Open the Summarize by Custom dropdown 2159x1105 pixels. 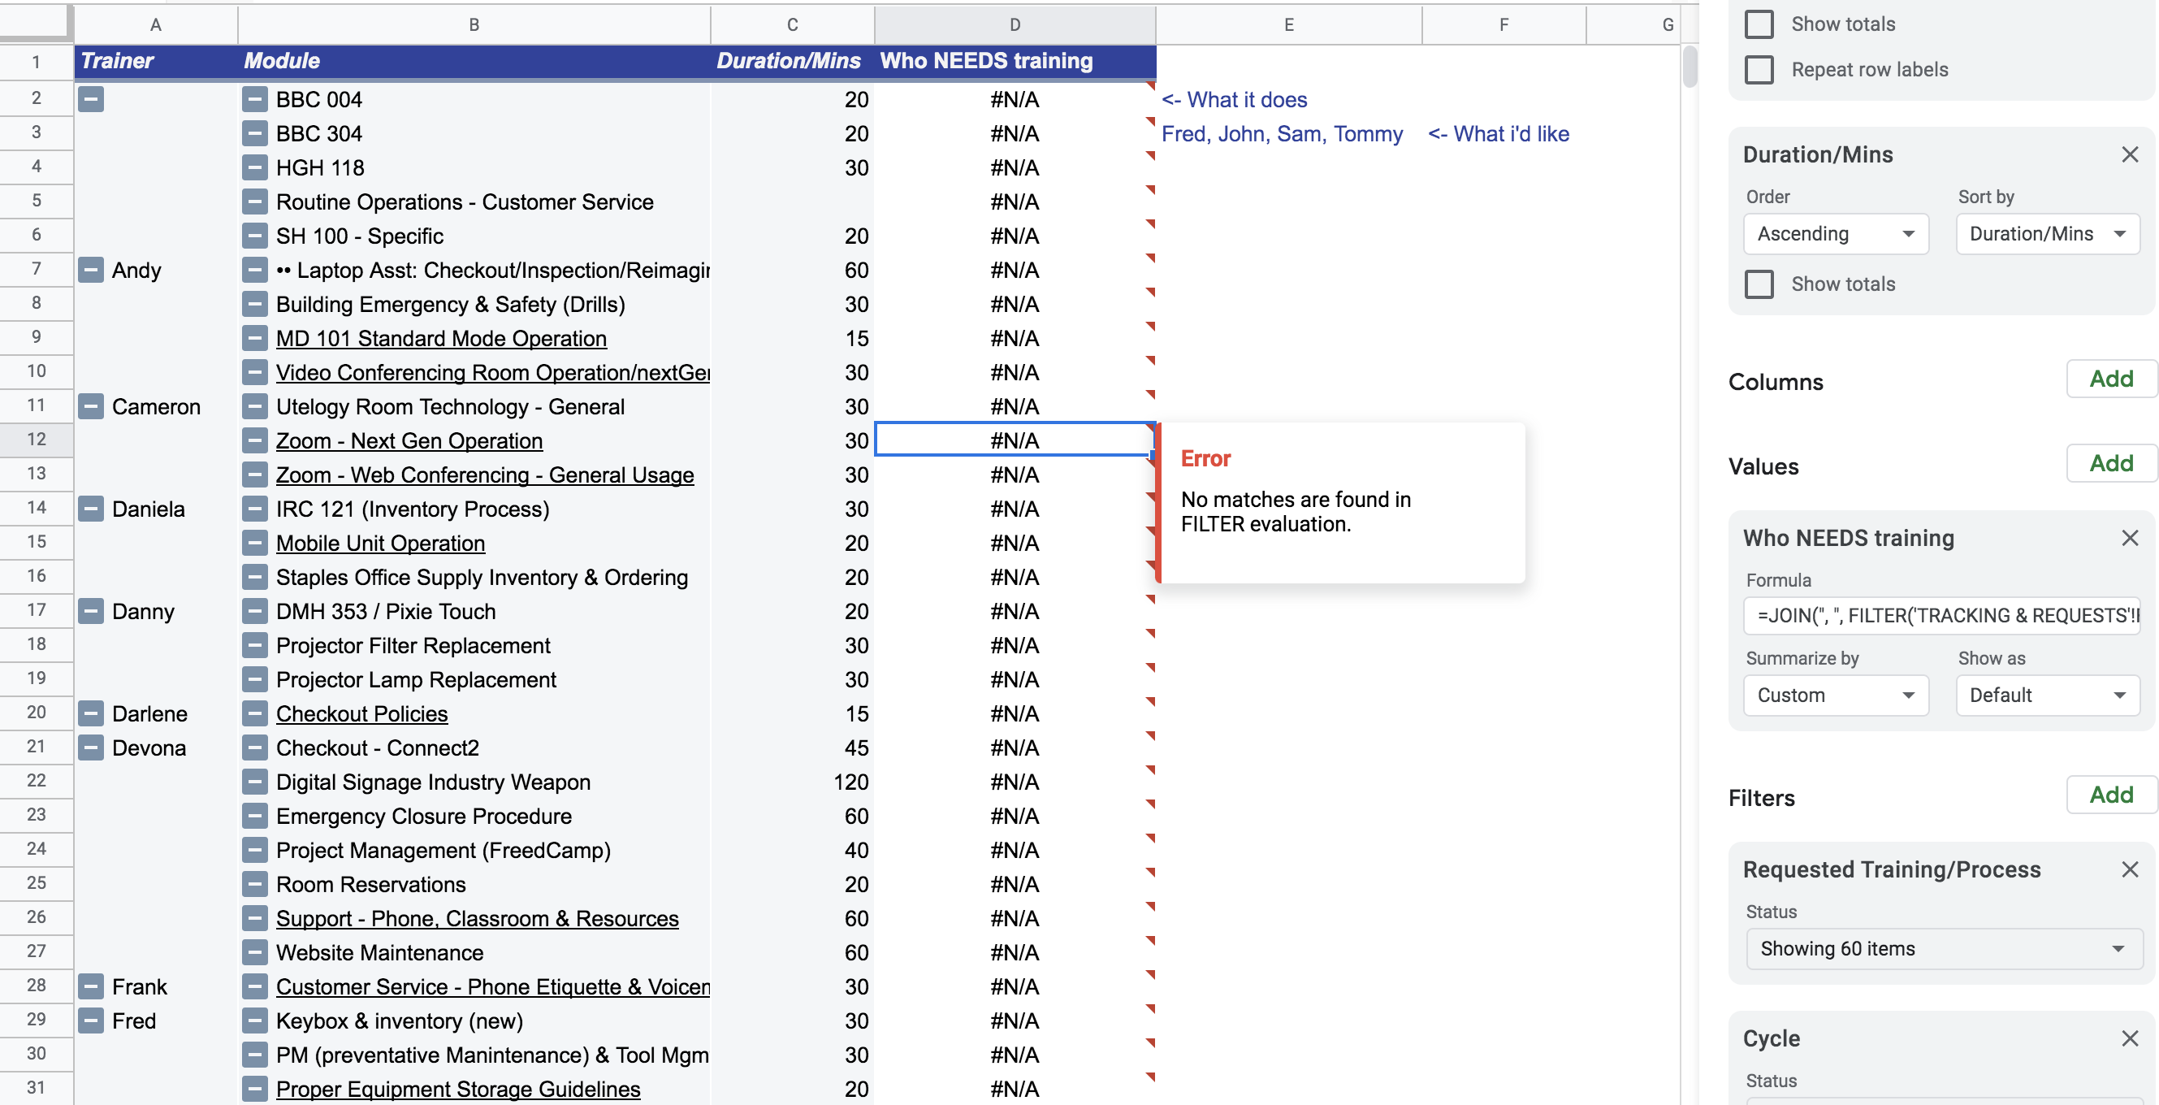point(1836,695)
